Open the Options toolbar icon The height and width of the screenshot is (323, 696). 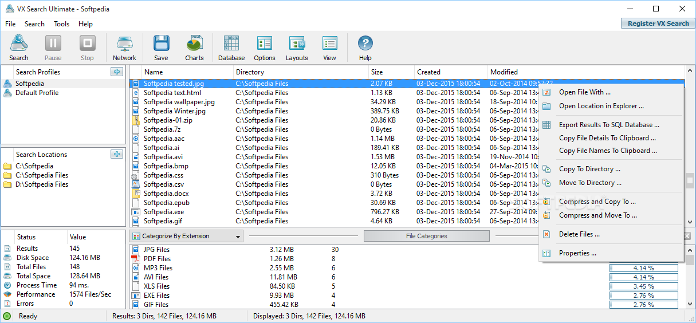(265, 44)
